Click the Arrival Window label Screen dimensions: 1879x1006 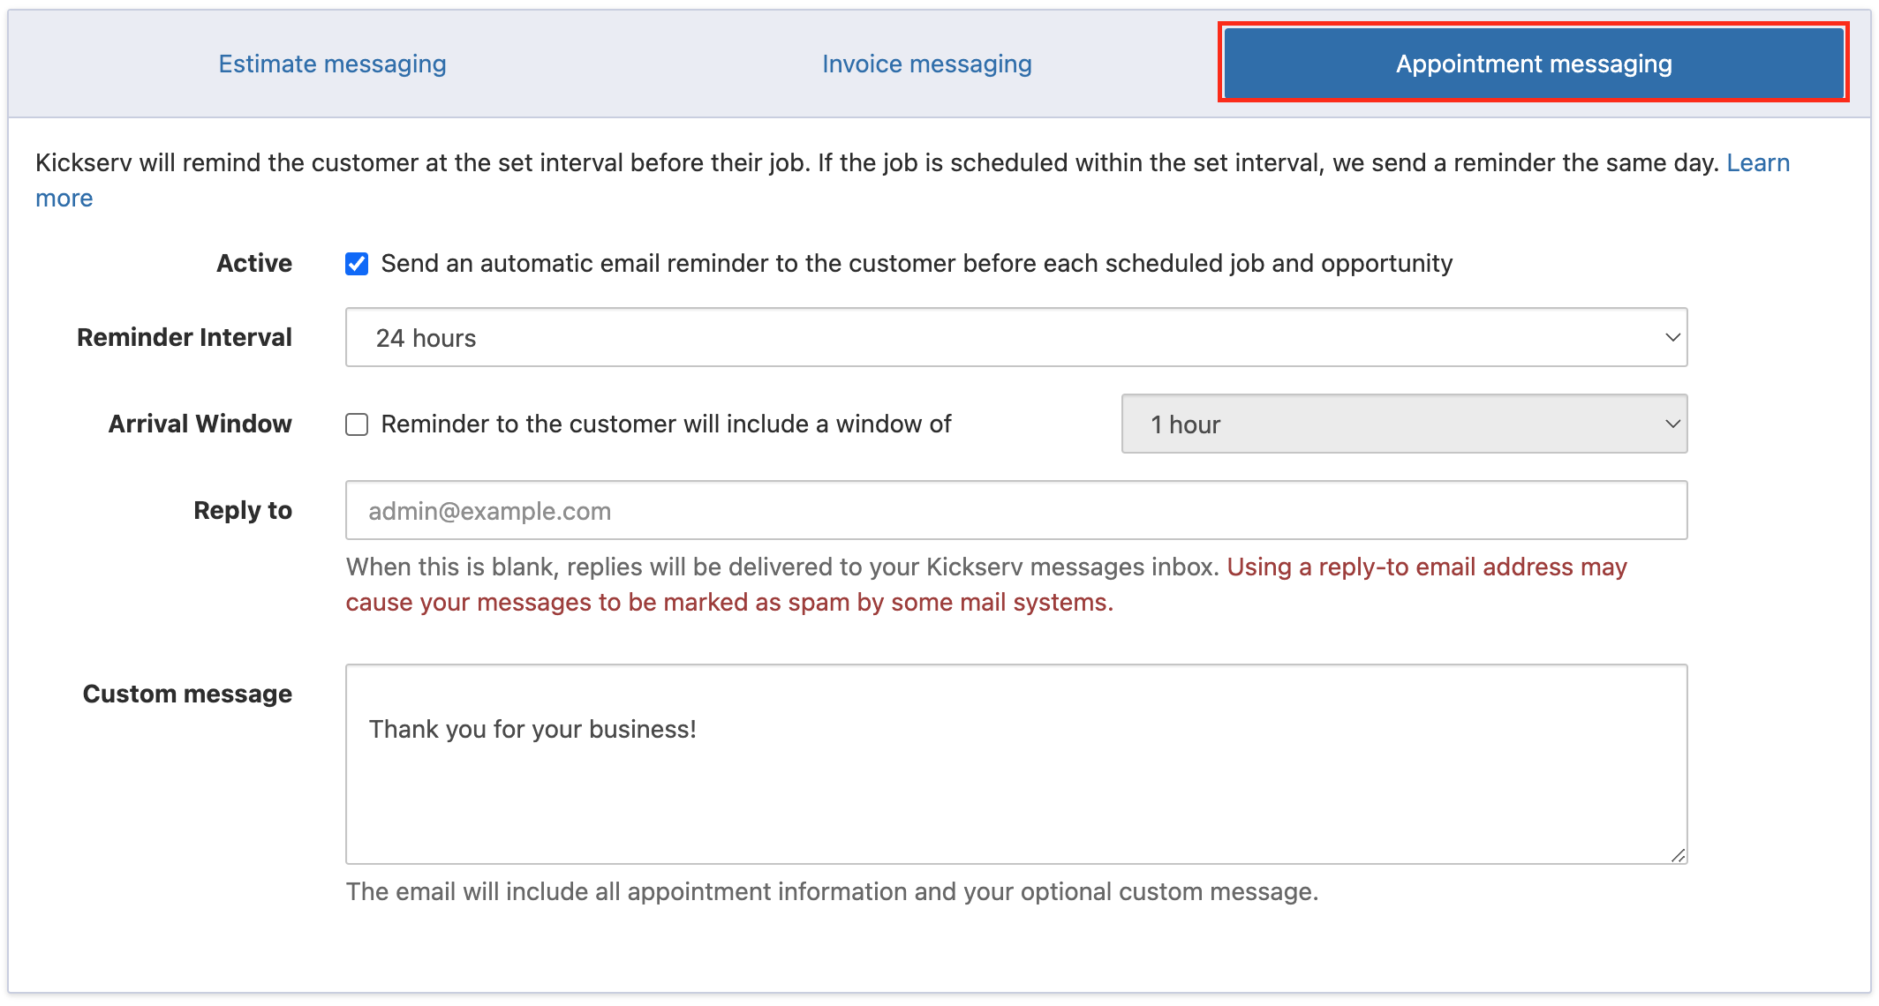click(x=200, y=424)
